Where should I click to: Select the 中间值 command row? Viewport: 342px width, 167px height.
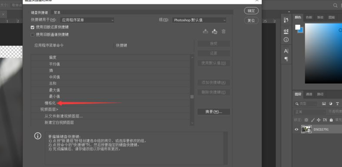click(x=110, y=77)
